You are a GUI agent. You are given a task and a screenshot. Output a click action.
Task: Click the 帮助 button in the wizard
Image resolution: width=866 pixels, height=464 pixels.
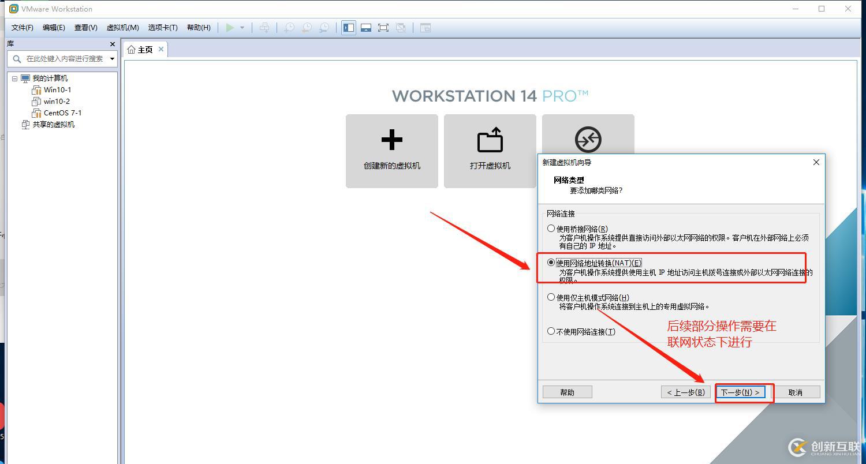point(568,392)
